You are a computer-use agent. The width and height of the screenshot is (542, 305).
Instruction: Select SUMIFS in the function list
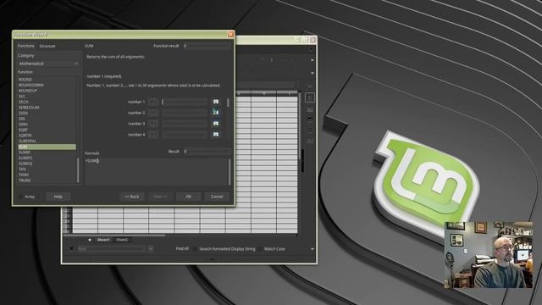click(x=25, y=158)
